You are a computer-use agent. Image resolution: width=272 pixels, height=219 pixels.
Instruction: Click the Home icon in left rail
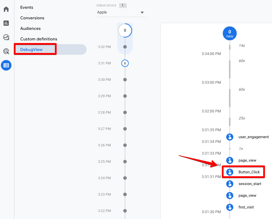coord(6,9)
